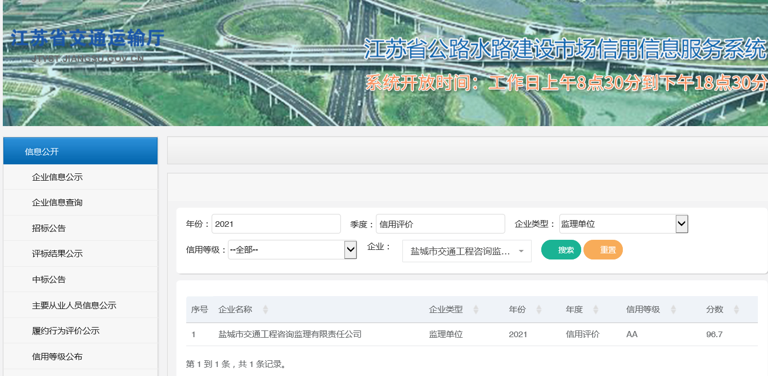Open 企业信息查询 in the sidebar
768x376 pixels.
[x=80, y=202]
